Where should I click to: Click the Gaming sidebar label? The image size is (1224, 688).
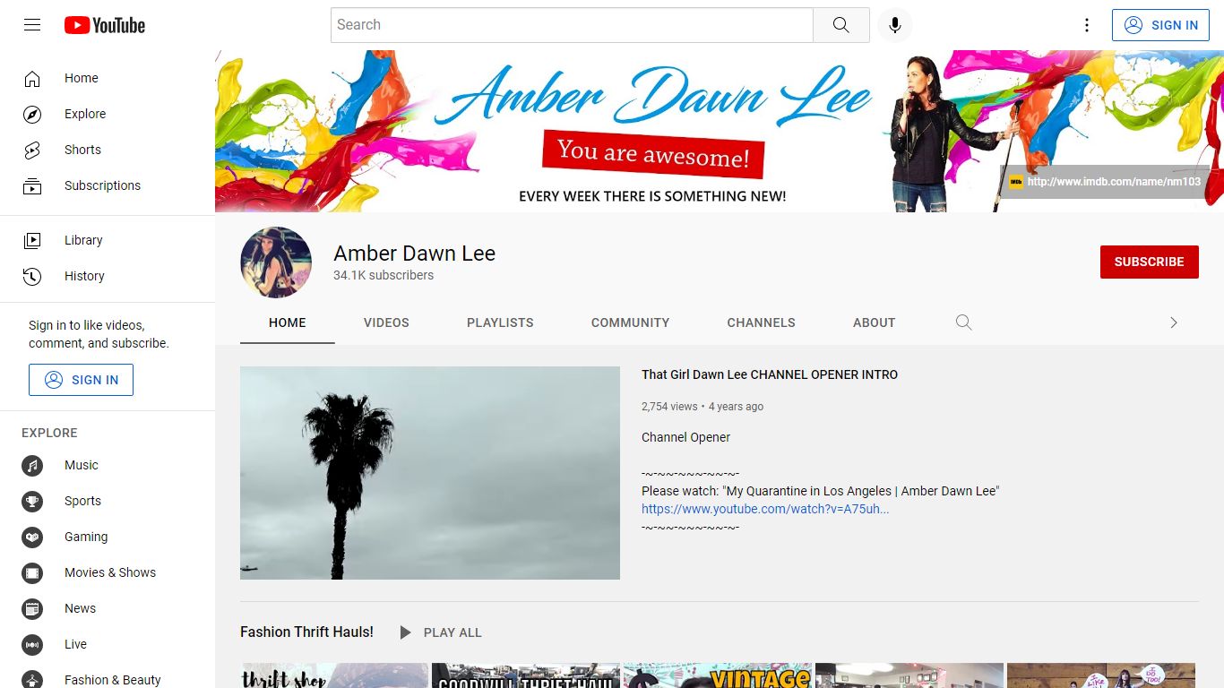(86, 537)
